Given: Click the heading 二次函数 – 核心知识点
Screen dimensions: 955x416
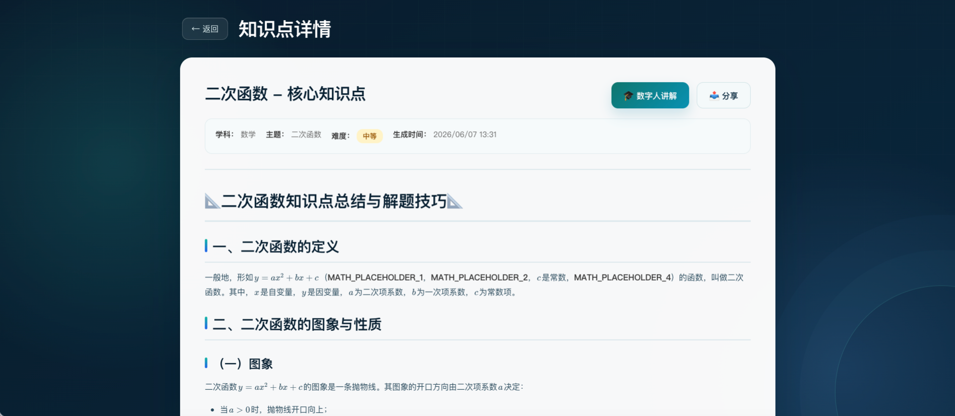Looking at the screenshot, I should point(285,94).
